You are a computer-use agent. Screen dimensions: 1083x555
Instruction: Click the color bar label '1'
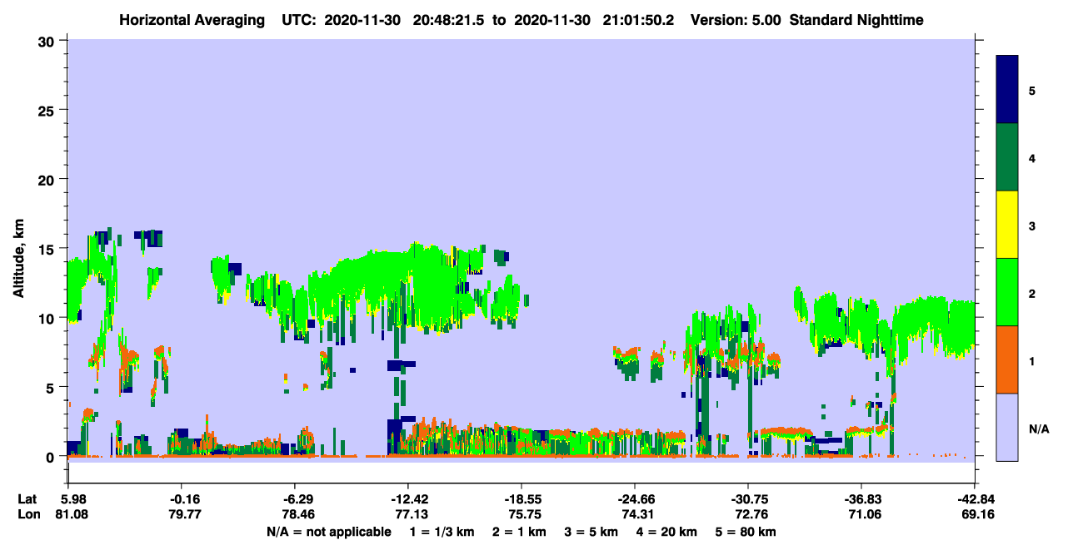coord(1032,361)
